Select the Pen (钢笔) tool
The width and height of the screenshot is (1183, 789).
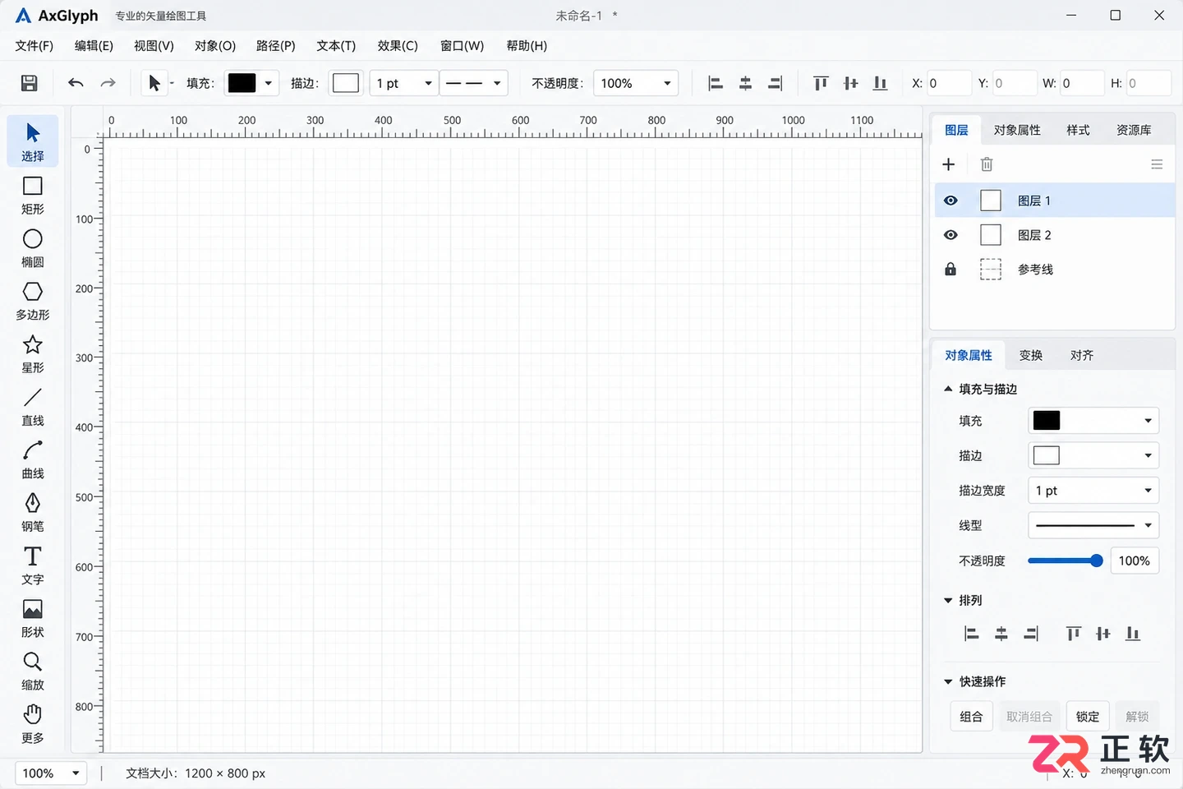pyautogui.click(x=33, y=512)
